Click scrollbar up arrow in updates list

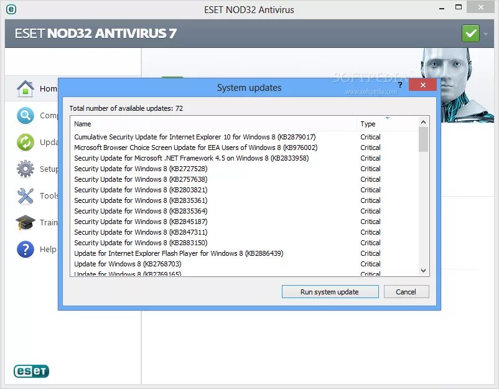423,122
